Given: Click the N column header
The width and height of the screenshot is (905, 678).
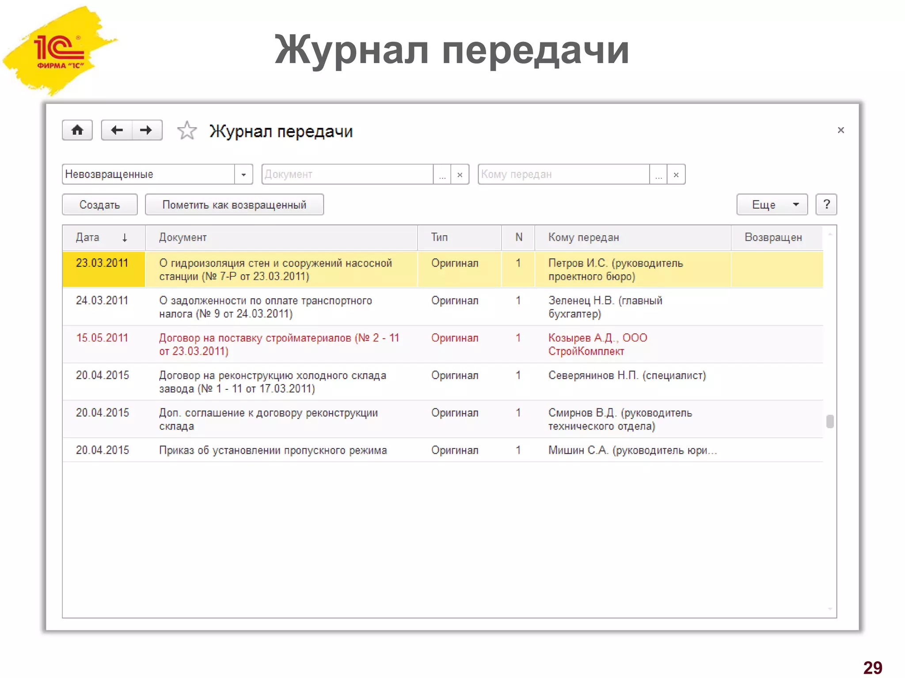Looking at the screenshot, I should (x=518, y=237).
